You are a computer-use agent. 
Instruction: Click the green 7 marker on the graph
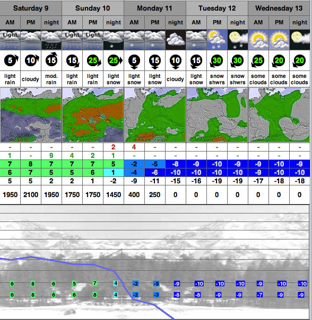point(94,283)
